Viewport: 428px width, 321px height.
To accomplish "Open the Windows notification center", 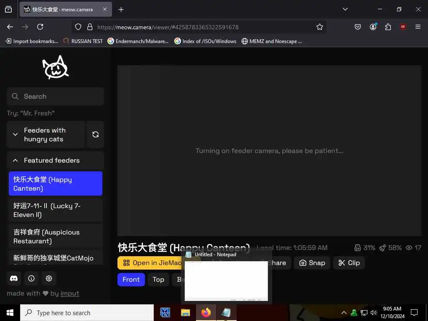I will click(414, 313).
